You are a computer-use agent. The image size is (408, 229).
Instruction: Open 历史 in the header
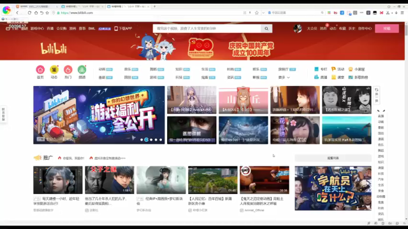(352, 29)
